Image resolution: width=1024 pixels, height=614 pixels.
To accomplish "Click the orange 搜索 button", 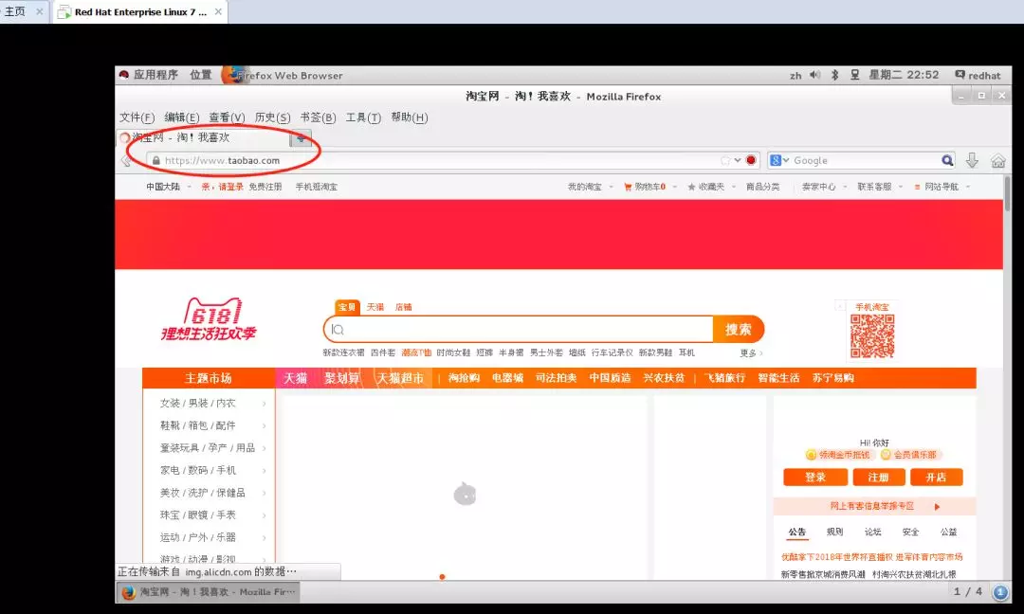I will [x=738, y=330].
